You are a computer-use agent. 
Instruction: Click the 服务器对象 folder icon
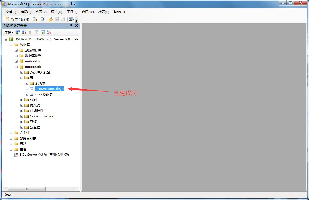16,138
